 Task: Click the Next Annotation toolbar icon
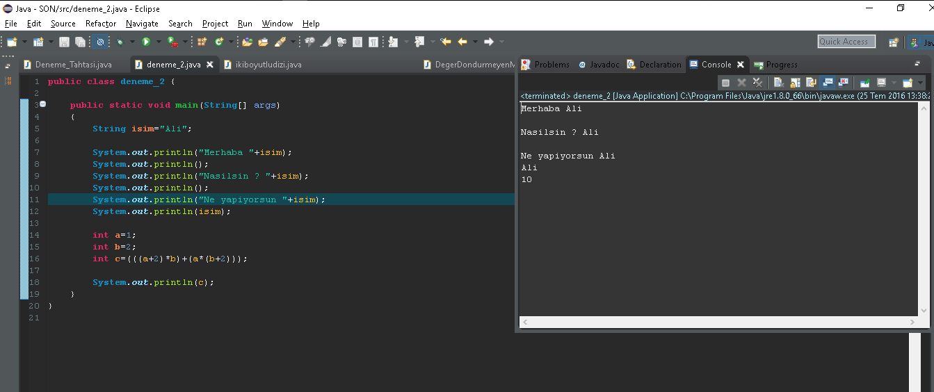point(392,42)
